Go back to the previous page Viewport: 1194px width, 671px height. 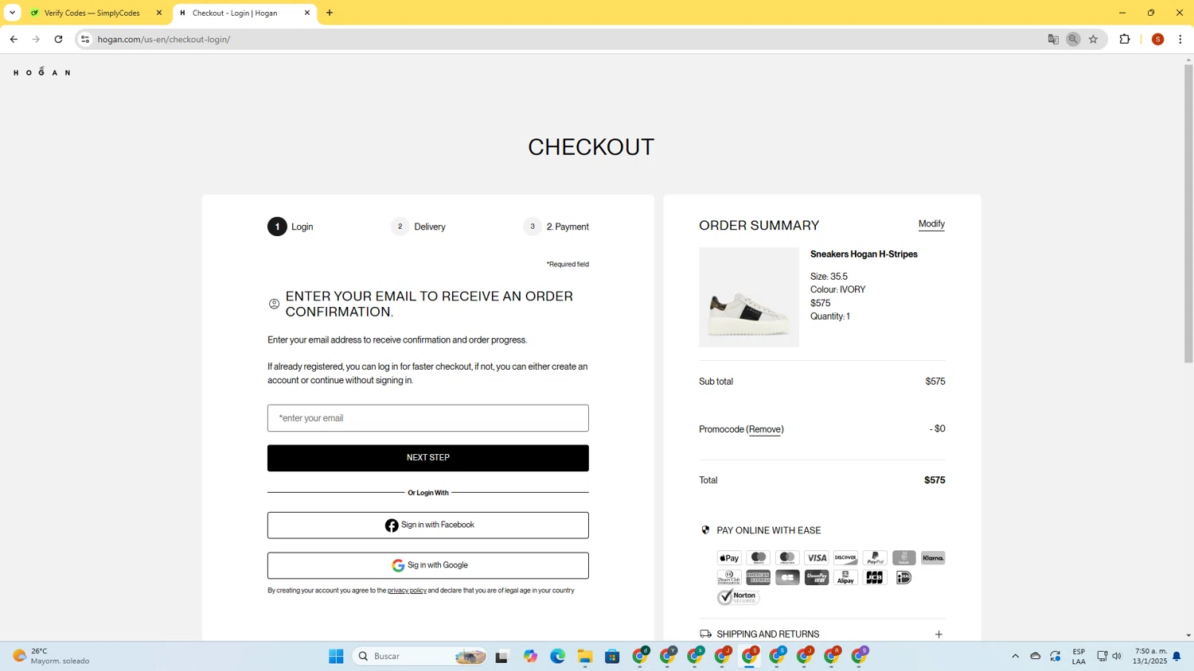point(14,39)
